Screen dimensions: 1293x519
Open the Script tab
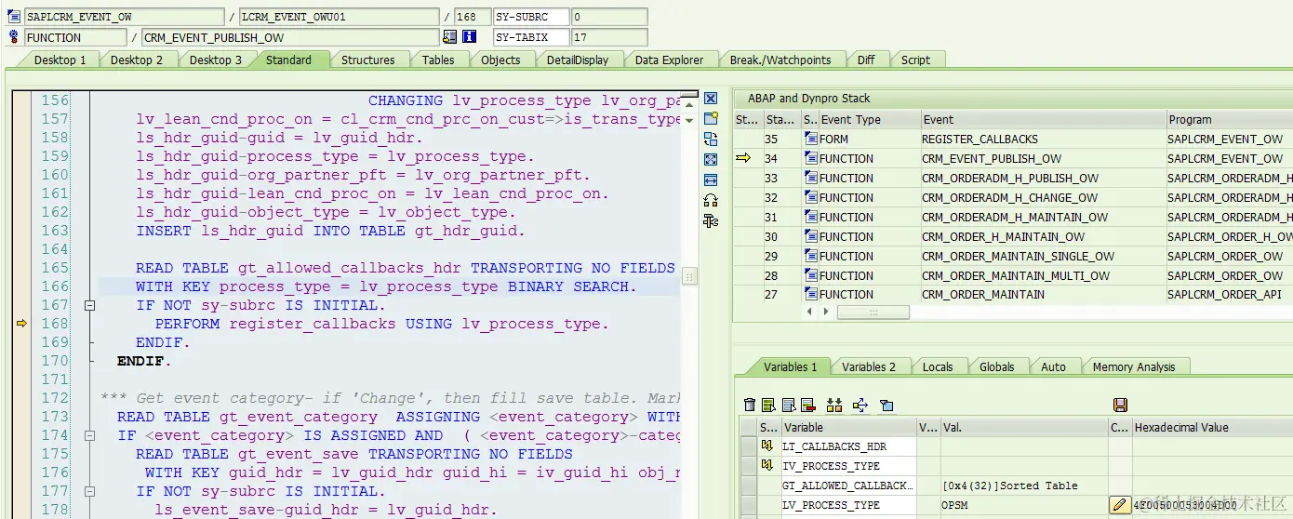coord(915,60)
